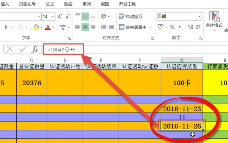The image size is (228, 143).
Task: Switch to 页面布局 tab
Action: (27, 4)
